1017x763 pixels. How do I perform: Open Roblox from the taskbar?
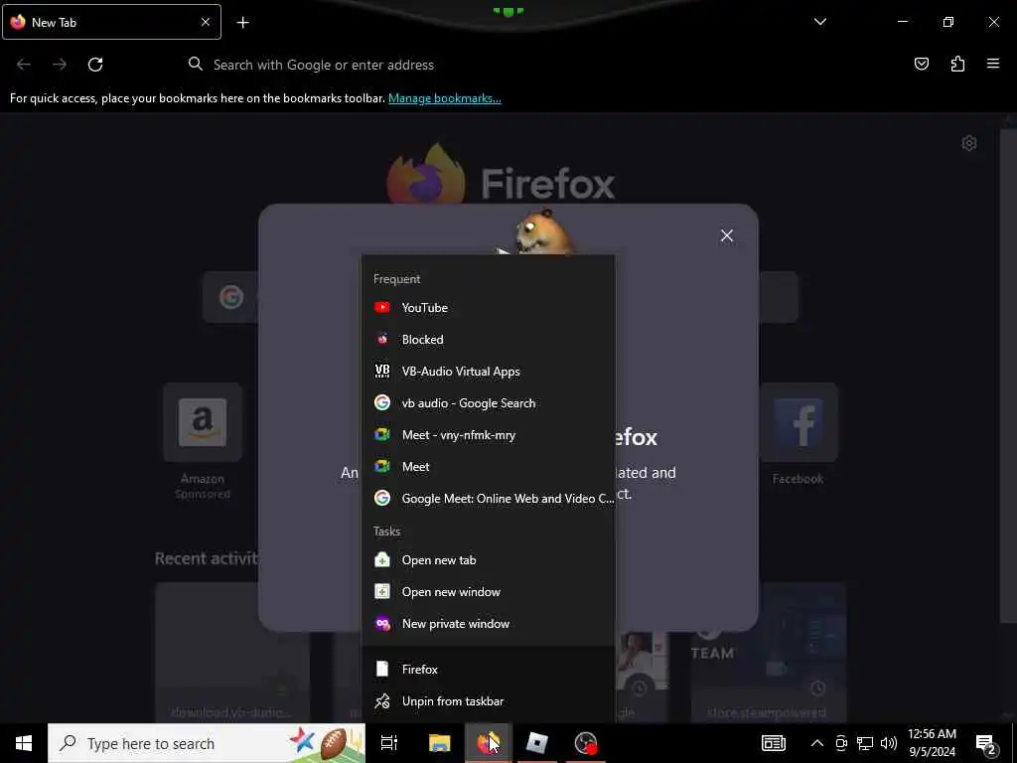(537, 743)
